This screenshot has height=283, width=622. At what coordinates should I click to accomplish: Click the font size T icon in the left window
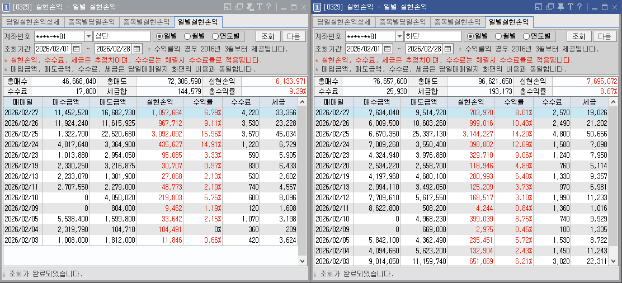[260, 7]
